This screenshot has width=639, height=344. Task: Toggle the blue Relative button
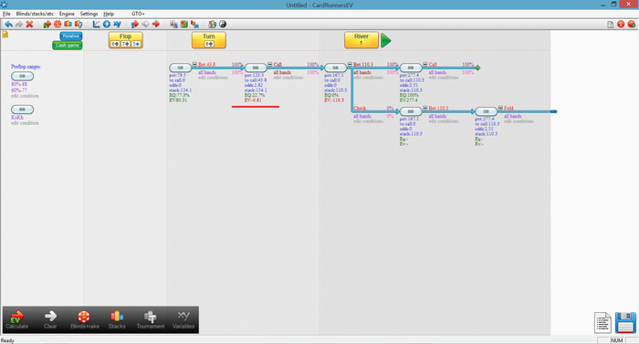pyautogui.click(x=71, y=36)
